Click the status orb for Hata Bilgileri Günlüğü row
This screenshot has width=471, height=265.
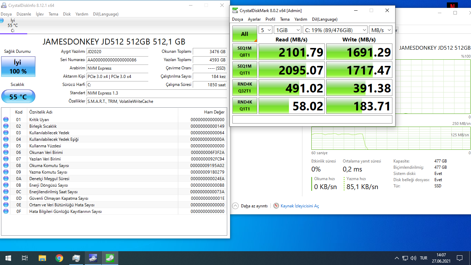(x=6, y=212)
